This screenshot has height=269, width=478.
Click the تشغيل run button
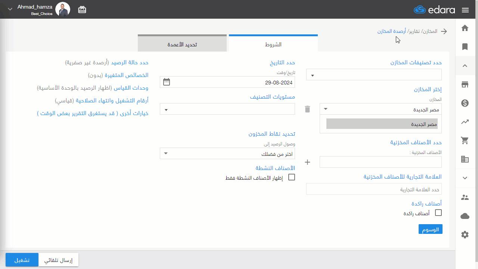(22, 260)
